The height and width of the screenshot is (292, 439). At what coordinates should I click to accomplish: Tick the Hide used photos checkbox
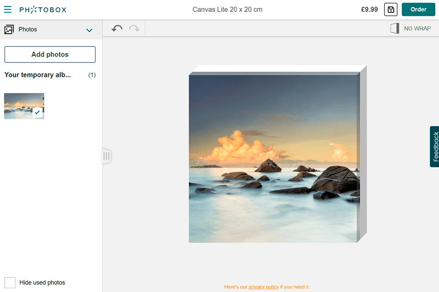click(10, 282)
